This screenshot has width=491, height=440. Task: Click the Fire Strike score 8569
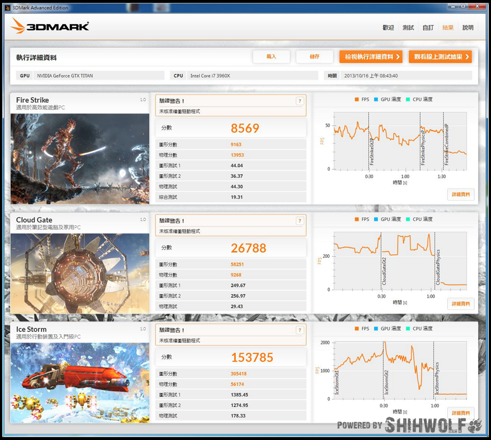[245, 128]
